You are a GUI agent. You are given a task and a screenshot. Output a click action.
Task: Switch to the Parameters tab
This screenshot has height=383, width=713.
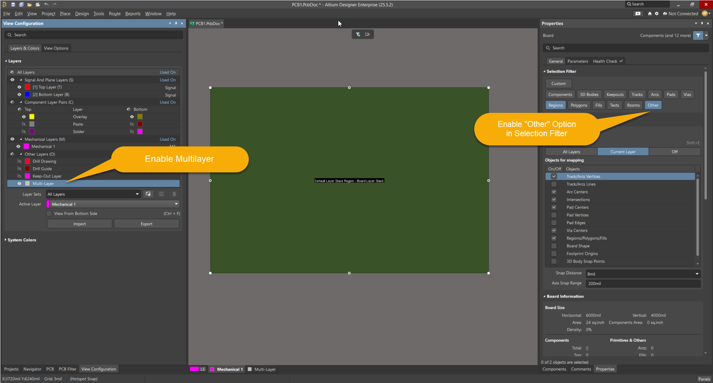pyautogui.click(x=577, y=61)
